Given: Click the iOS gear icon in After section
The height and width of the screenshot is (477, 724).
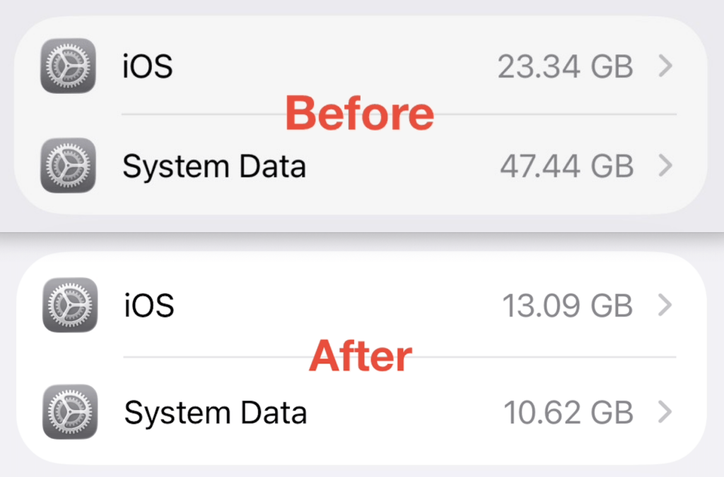Looking at the screenshot, I should click(x=69, y=306).
